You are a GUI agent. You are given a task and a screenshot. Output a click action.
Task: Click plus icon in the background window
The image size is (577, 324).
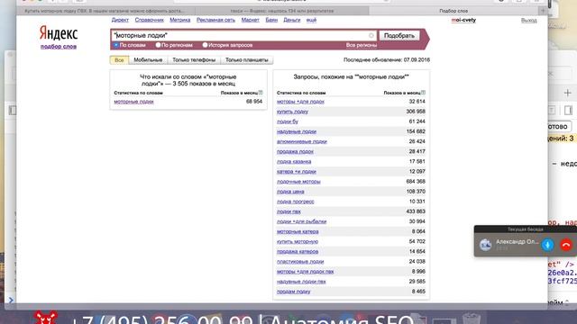coord(567,93)
